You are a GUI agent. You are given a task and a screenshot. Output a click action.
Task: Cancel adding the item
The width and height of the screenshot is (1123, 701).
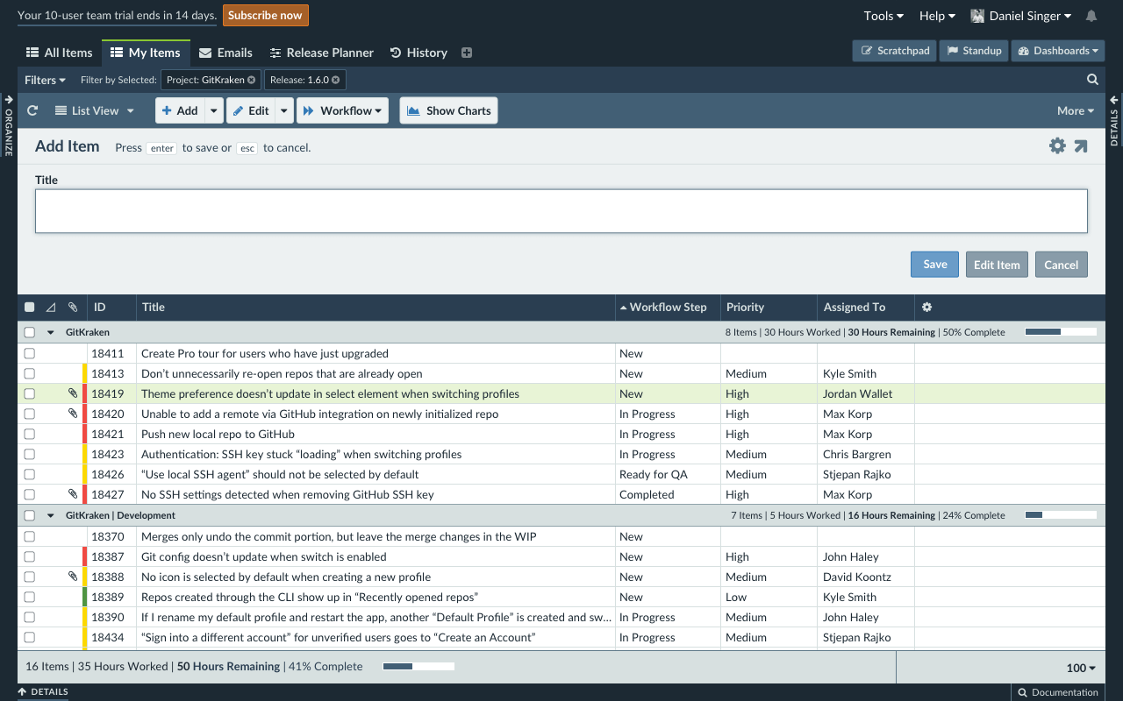pyautogui.click(x=1061, y=264)
